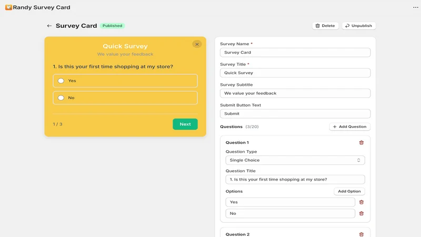The width and height of the screenshot is (421, 237).
Task: Click the Survey Name input field
Action: (295, 52)
